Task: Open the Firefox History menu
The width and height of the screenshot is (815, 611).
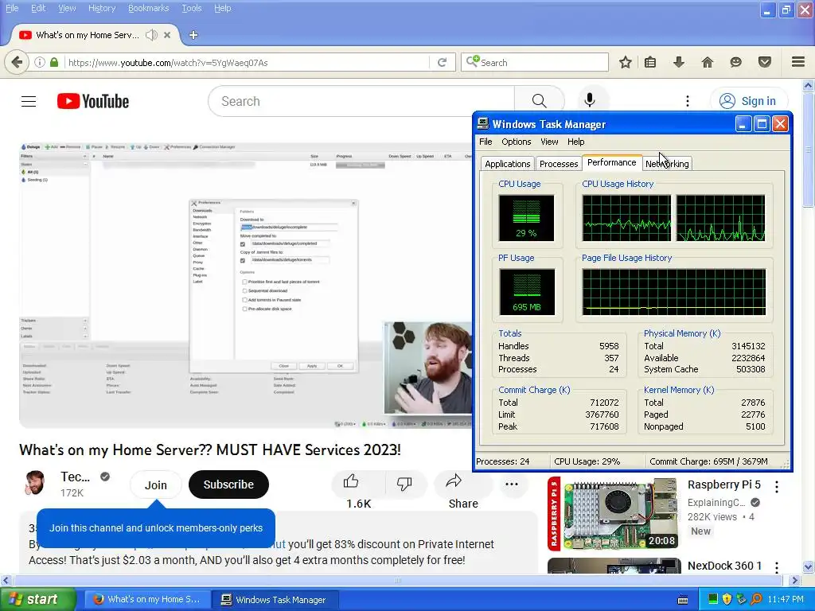Action: click(102, 8)
